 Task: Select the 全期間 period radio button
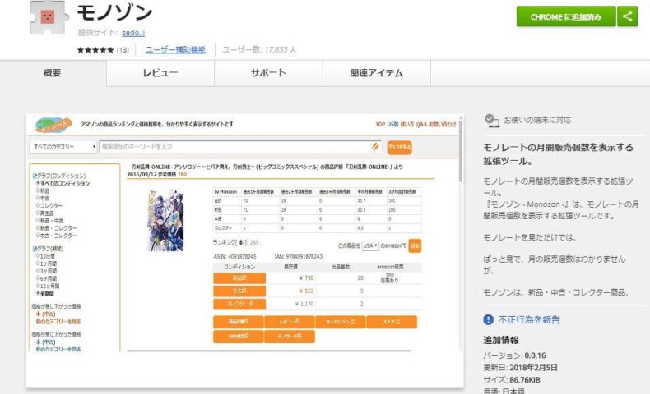pyautogui.click(x=38, y=293)
